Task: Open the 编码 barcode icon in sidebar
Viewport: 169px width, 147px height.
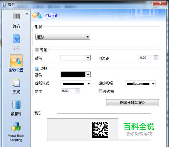Action: (16, 16)
